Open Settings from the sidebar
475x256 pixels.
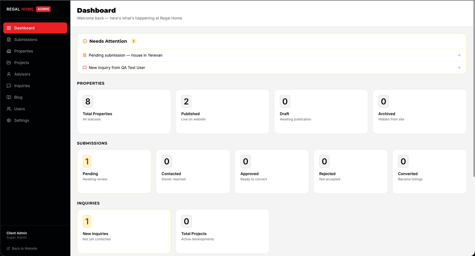coord(35,121)
